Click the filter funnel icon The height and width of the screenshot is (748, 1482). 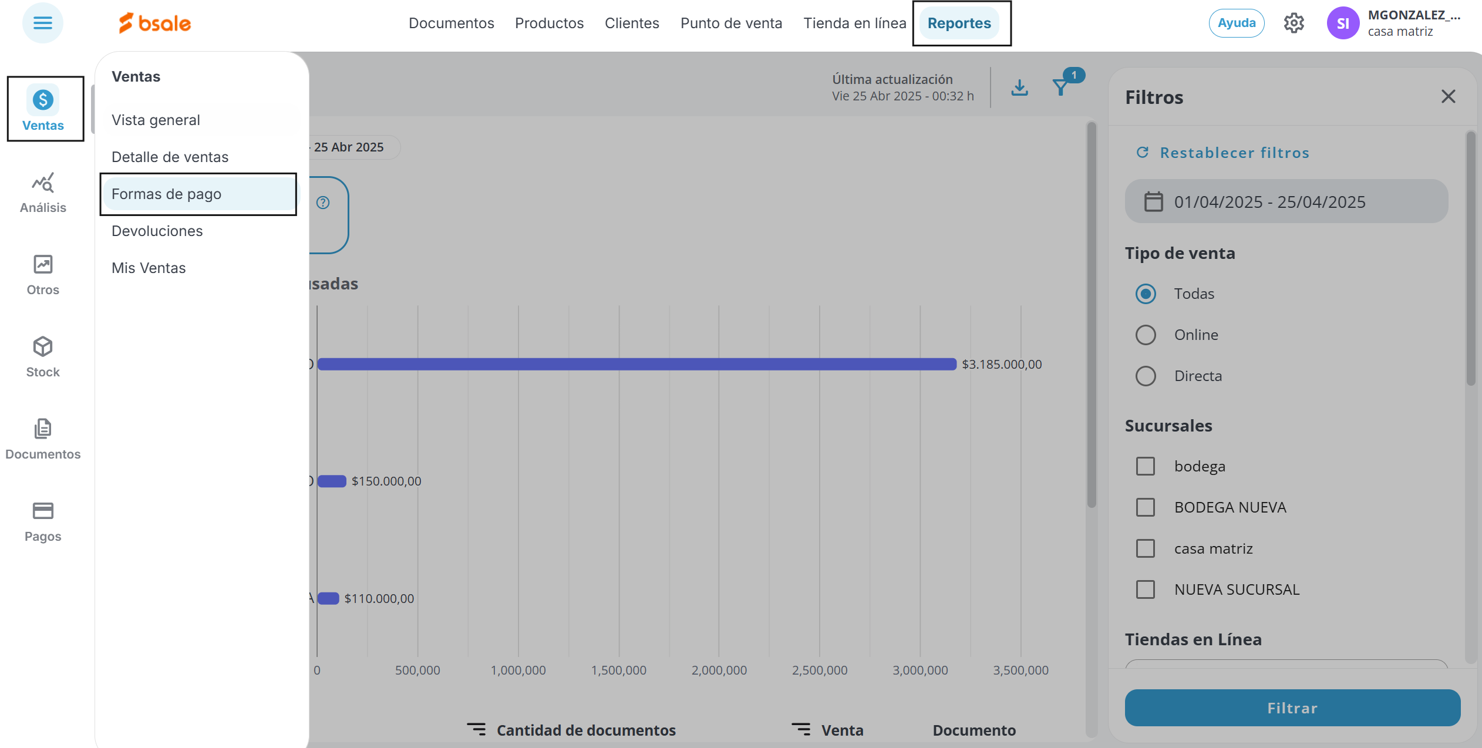(x=1060, y=87)
